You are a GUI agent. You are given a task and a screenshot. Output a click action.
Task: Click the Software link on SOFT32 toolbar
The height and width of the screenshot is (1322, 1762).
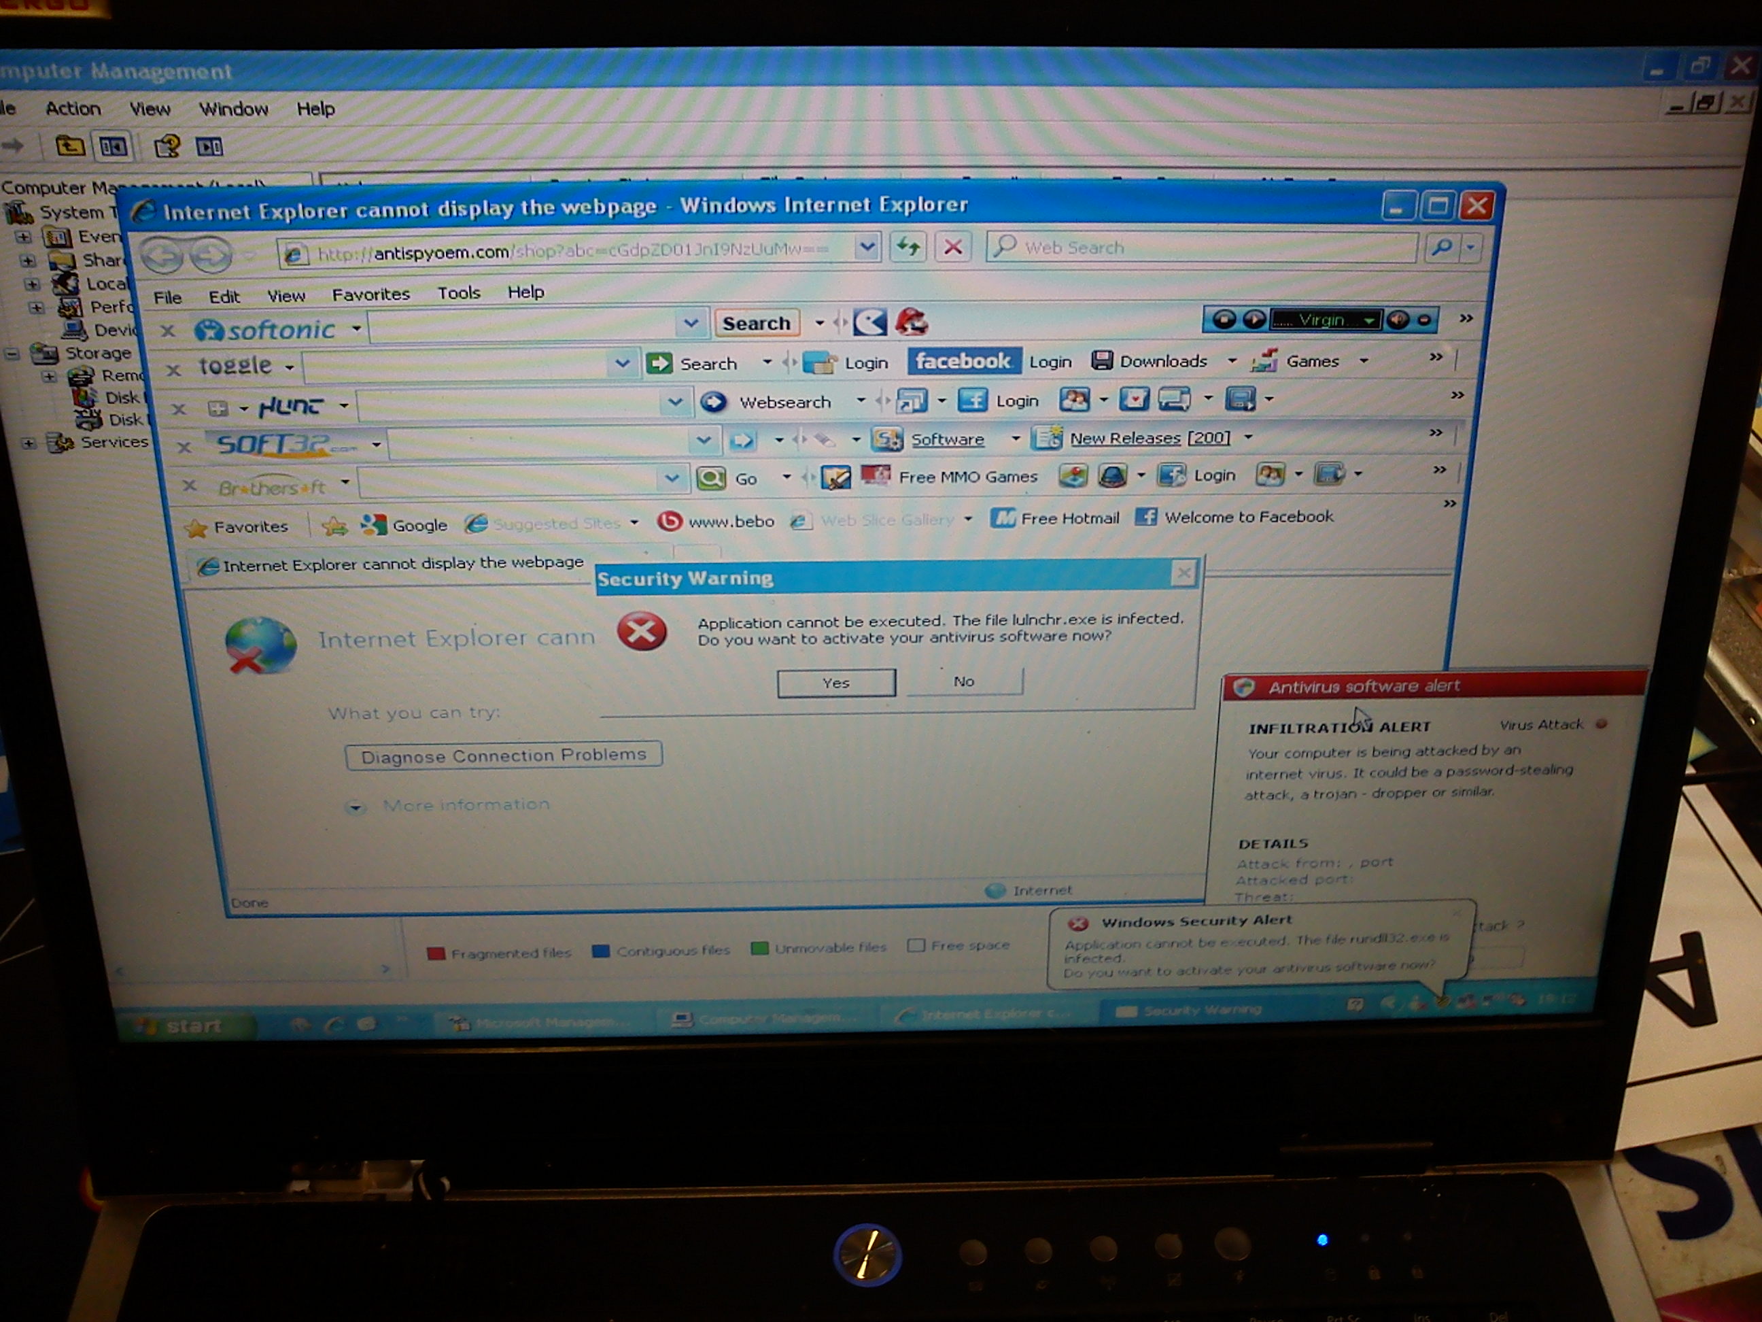click(x=947, y=439)
